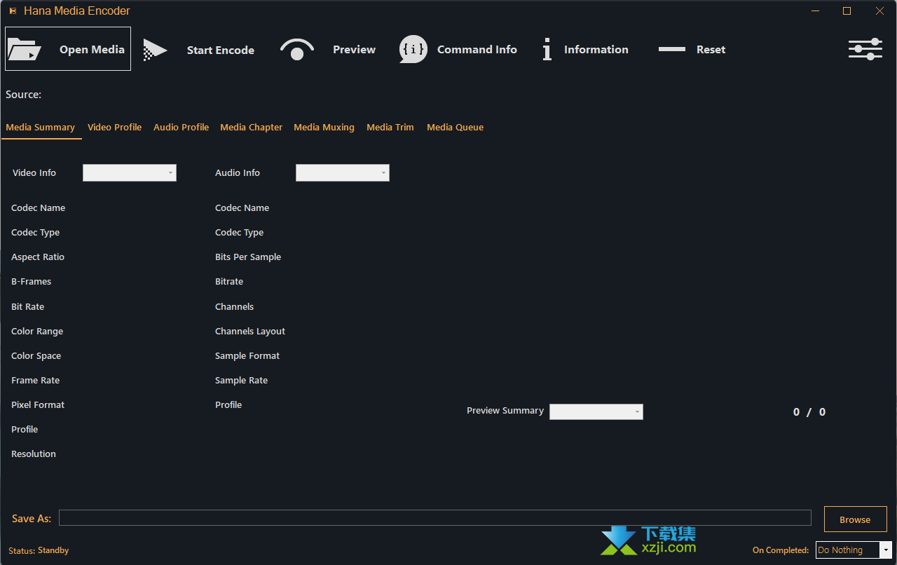Click the Open Media folder icon
The height and width of the screenshot is (565, 897).
click(24, 50)
